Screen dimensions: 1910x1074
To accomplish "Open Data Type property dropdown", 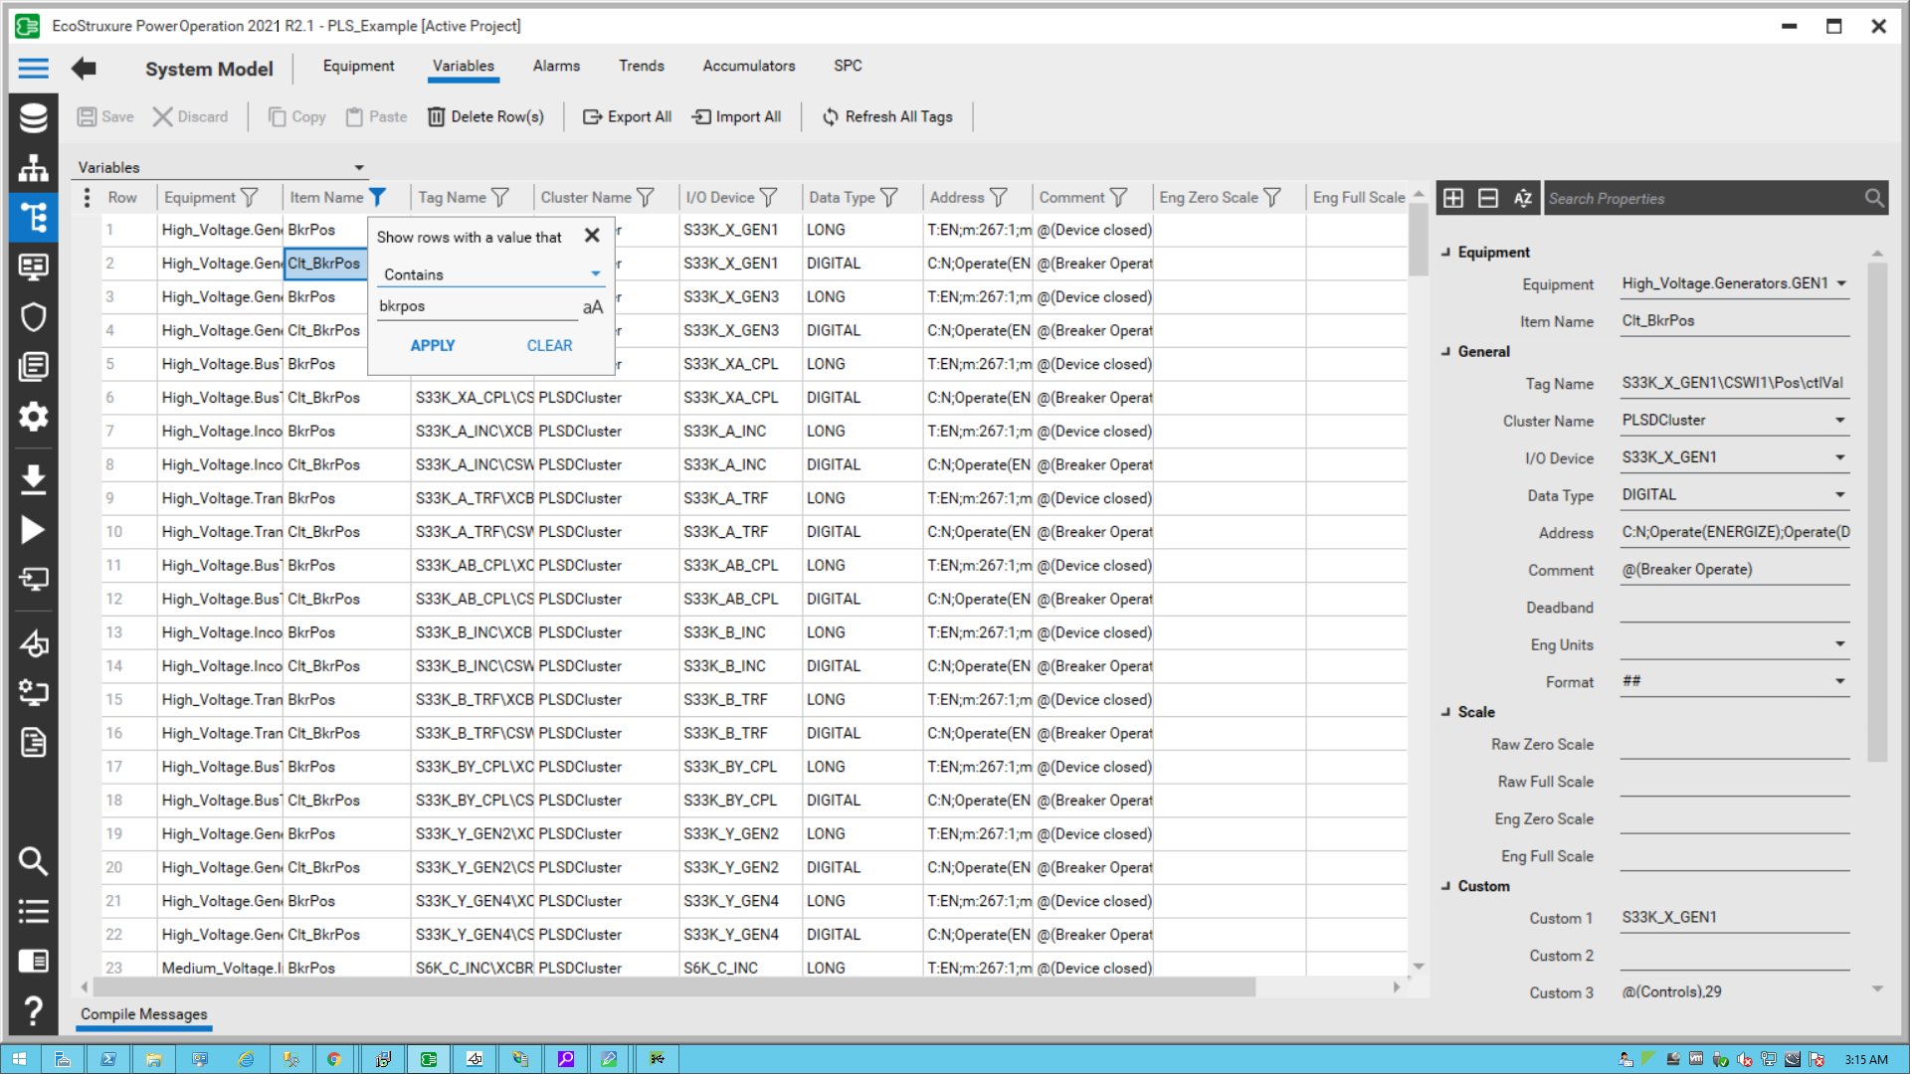I will tap(1840, 495).
